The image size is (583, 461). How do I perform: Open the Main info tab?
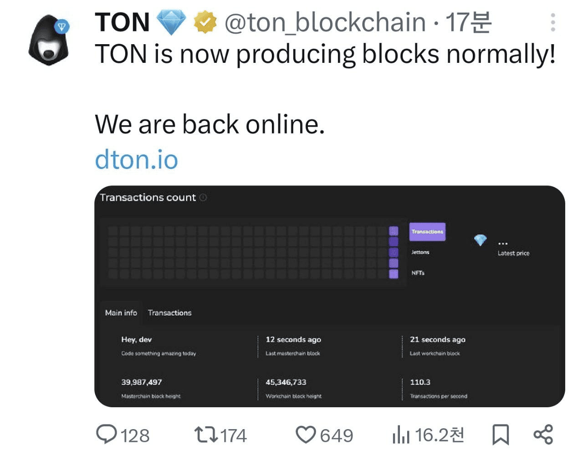[121, 312]
